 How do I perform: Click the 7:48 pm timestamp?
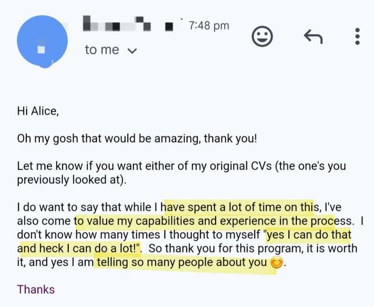[x=209, y=26]
